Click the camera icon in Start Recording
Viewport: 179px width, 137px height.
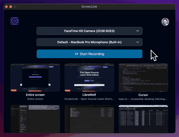pyautogui.click(x=76, y=54)
